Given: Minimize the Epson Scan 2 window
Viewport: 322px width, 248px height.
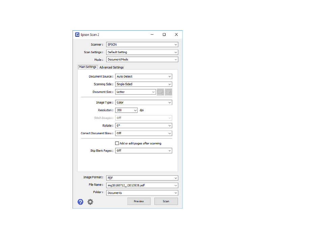Looking at the screenshot, I should tap(152, 35).
